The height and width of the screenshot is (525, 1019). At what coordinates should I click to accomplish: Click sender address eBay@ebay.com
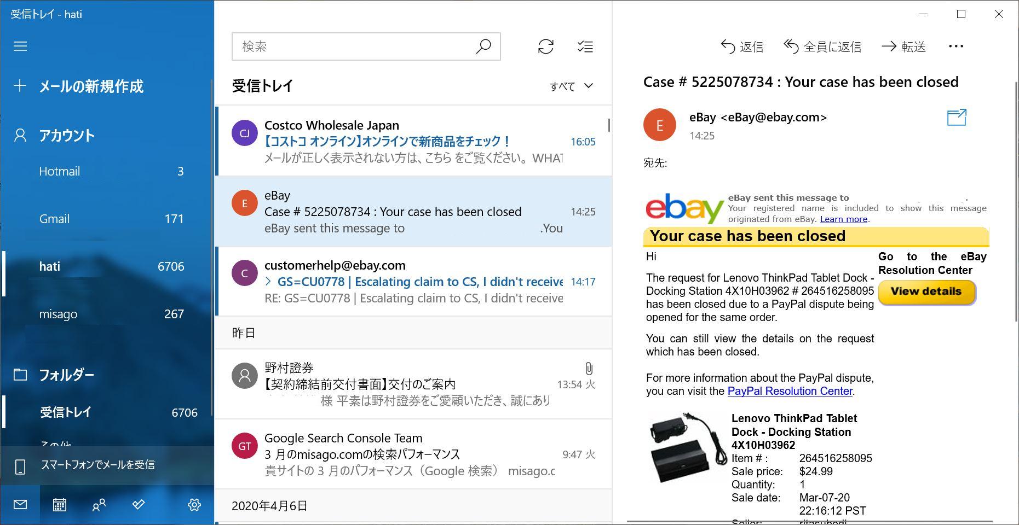[774, 118]
